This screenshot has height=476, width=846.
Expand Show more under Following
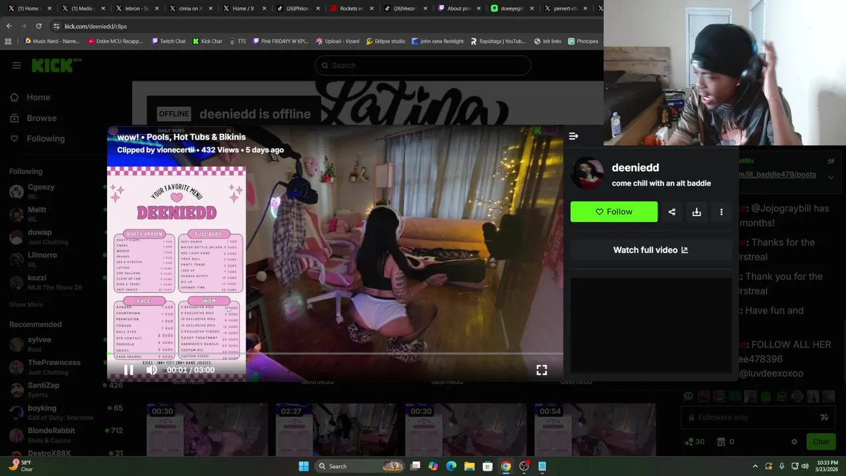pos(26,305)
